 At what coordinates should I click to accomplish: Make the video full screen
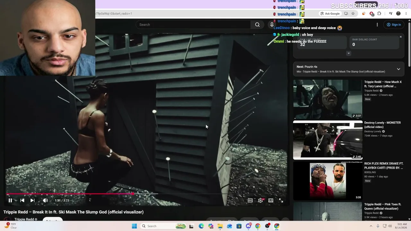pos(281,201)
